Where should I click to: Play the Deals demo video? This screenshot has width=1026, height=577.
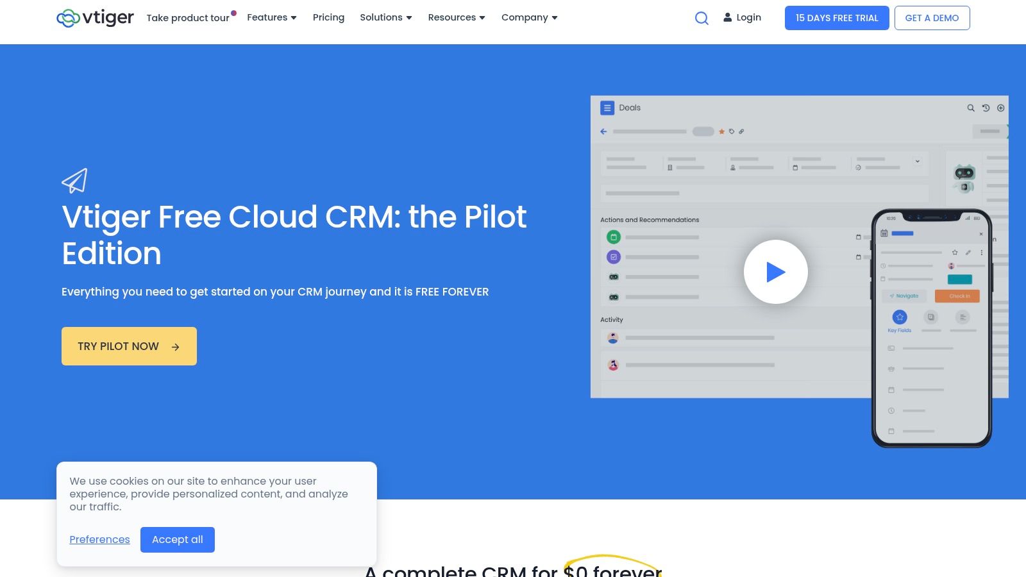(x=775, y=272)
